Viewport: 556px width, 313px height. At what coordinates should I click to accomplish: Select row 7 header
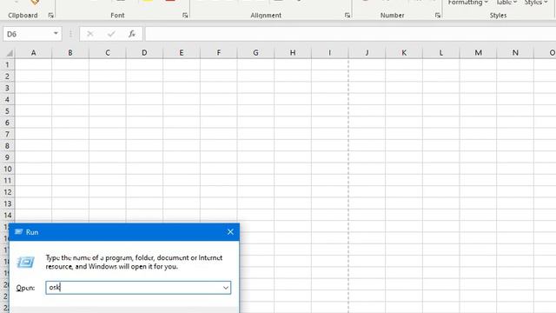(7, 134)
